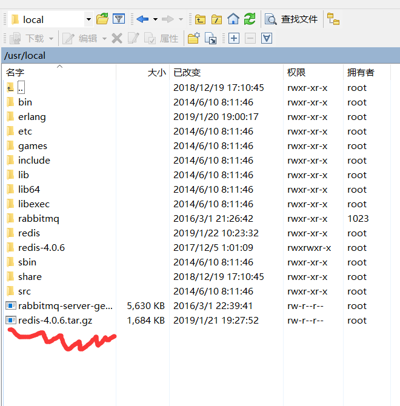Go back with the blue left arrow
Image resolution: width=400 pixels, height=406 pixels.
point(142,19)
